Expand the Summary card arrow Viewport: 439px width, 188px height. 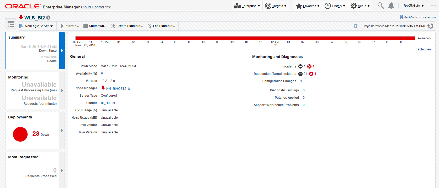[x=62, y=51]
